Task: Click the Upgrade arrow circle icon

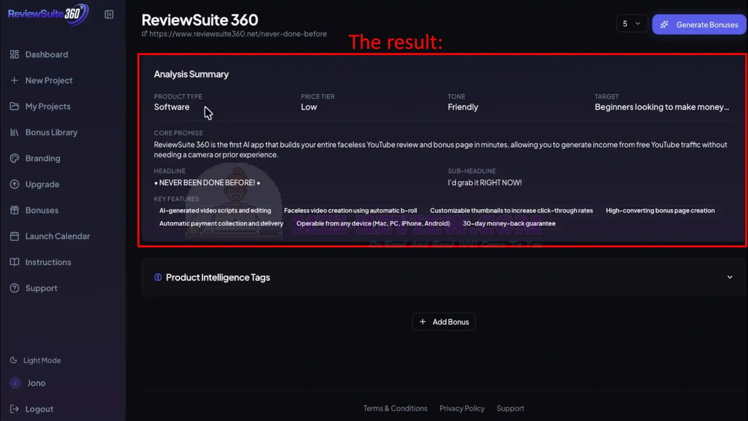Action: coord(14,184)
